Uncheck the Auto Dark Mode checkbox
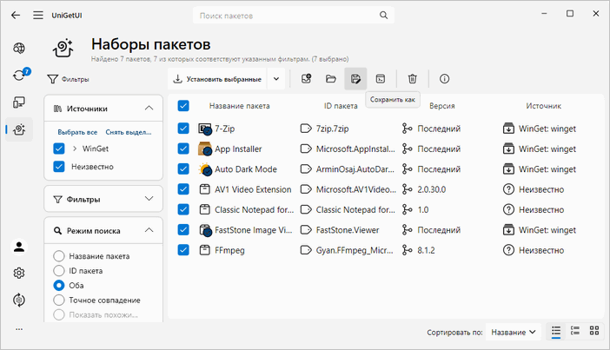Viewport: 610px width, 350px height. (183, 168)
